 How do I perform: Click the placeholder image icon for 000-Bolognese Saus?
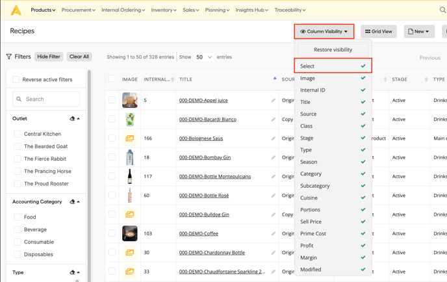pos(130,138)
